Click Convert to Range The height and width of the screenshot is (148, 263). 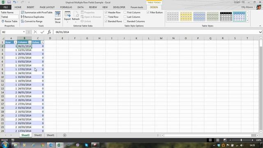pos(32,21)
